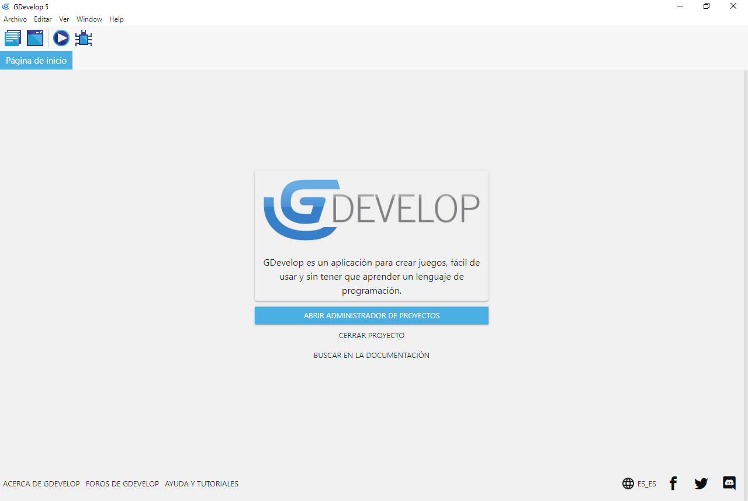Screen dimensions: 748x501
Task: Select the Página de inicio tab
Action: [36, 61]
